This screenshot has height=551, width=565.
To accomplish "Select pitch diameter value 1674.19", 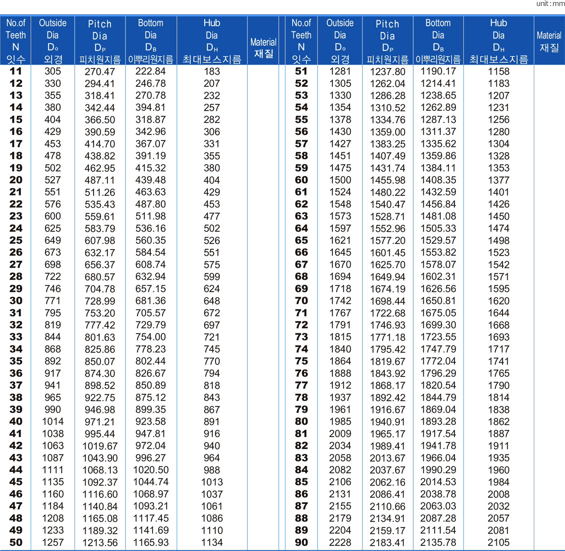I will point(388,289).
